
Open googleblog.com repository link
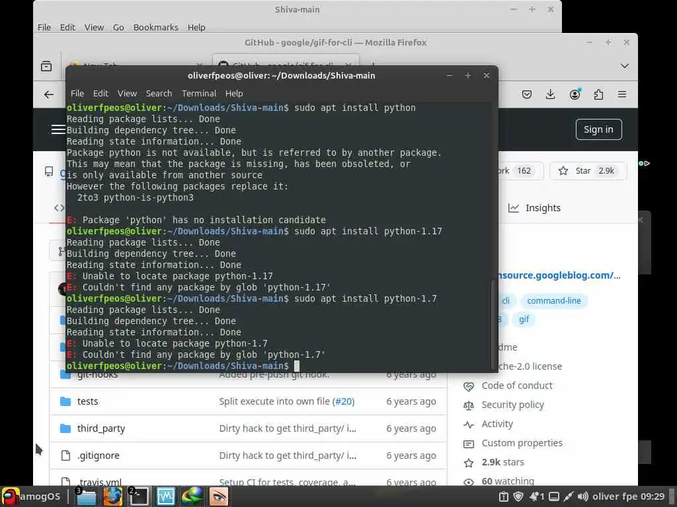(559, 275)
